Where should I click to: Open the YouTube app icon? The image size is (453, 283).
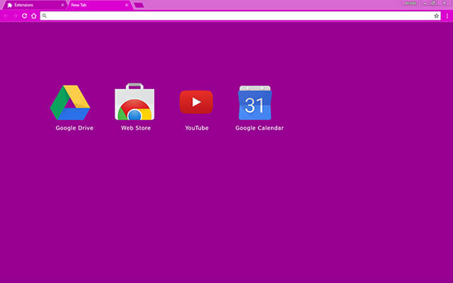pyautogui.click(x=197, y=102)
